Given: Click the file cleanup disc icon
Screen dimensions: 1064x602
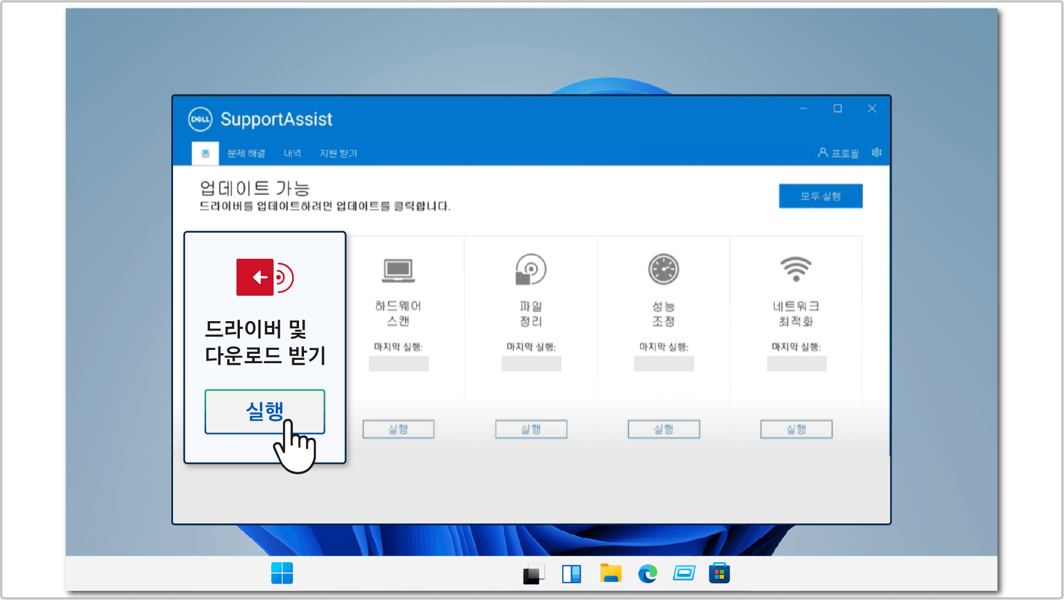Looking at the screenshot, I should [531, 269].
